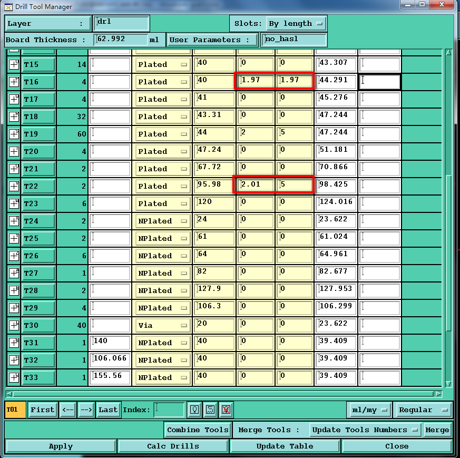
Task: Click the Layer label button
Action: (x=47, y=24)
